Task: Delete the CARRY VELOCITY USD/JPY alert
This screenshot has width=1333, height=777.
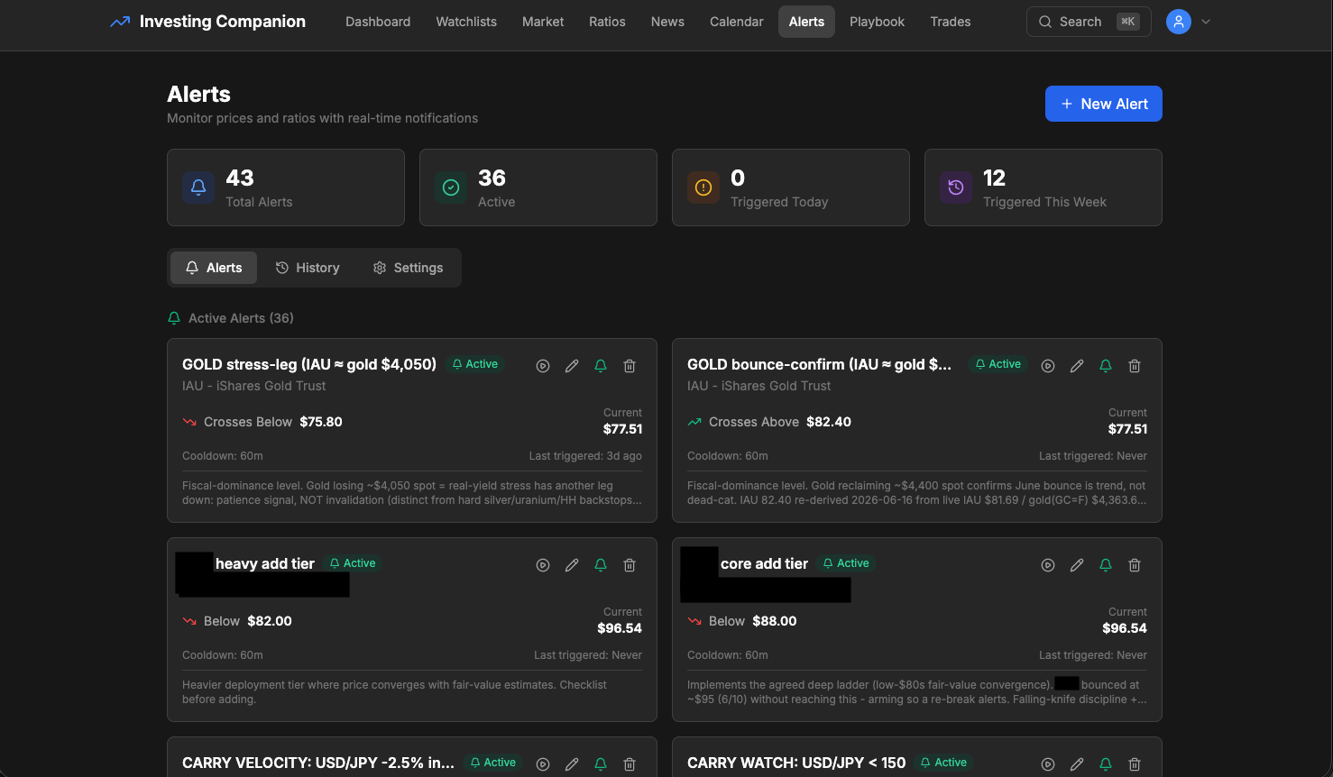Action: 630,764
